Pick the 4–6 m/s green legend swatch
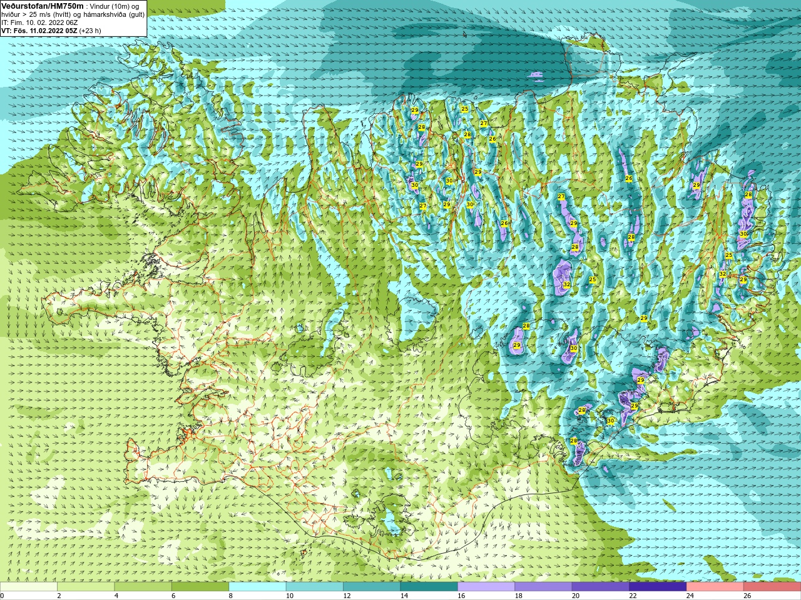Image resolution: width=801 pixels, height=600 pixels. tap(143, 587)
